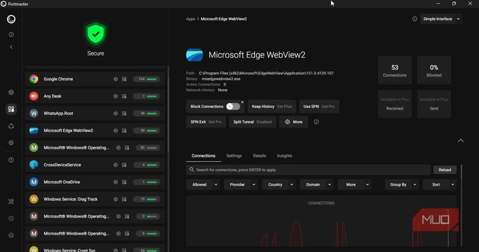
Task: Open the version info icon in sidebar
Action: pyautogui.click(x=11, y=35)
